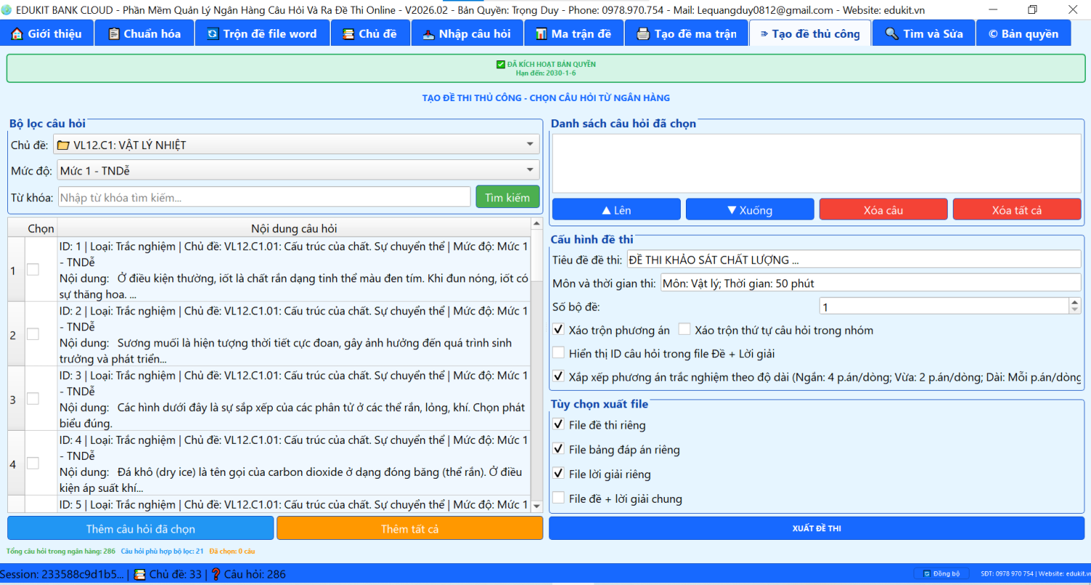This screenshot has width=1091, height=585.
Task: Open the Bản quyền tab
Action: click(1023, 34)
